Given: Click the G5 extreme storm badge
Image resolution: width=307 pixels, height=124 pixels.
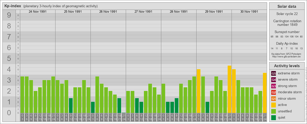Looking at the screenshot, I should coord(274,73).
